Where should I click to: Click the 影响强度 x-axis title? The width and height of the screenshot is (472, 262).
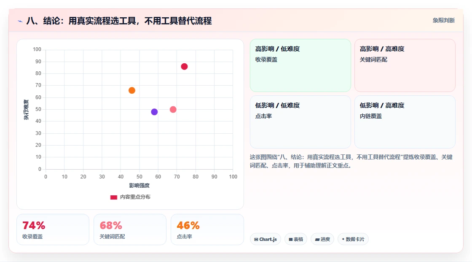[x=139, y=185]
